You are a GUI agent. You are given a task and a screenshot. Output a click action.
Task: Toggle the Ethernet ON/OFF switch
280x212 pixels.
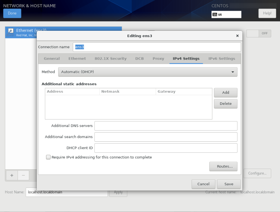tap(259, 33)
